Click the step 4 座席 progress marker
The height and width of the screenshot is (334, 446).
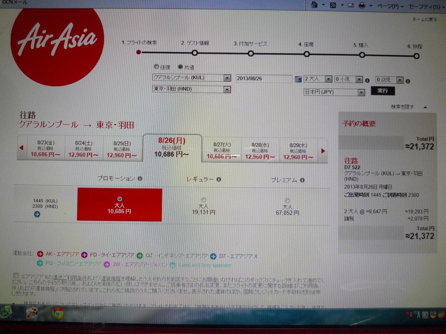[306, 54]
